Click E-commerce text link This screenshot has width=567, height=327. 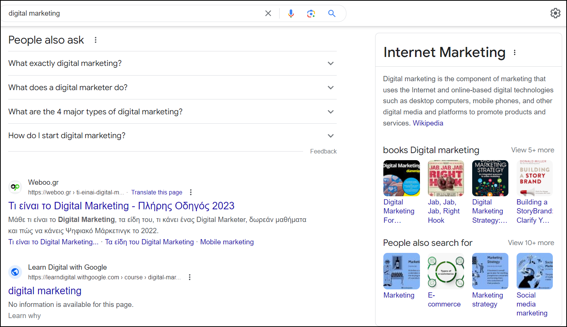(x=444, y=300)
